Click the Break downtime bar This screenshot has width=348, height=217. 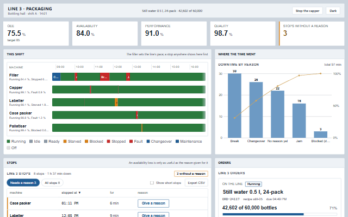[x=234, y=106]
